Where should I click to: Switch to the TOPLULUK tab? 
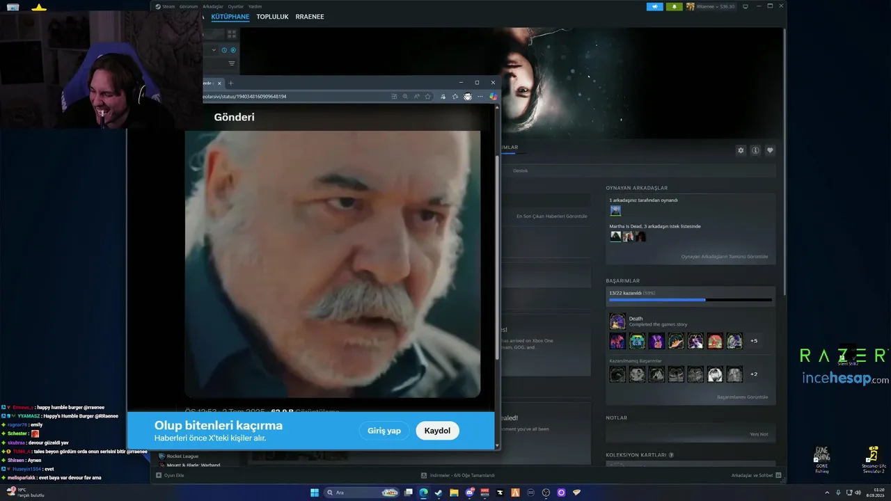tap(272, 17)
